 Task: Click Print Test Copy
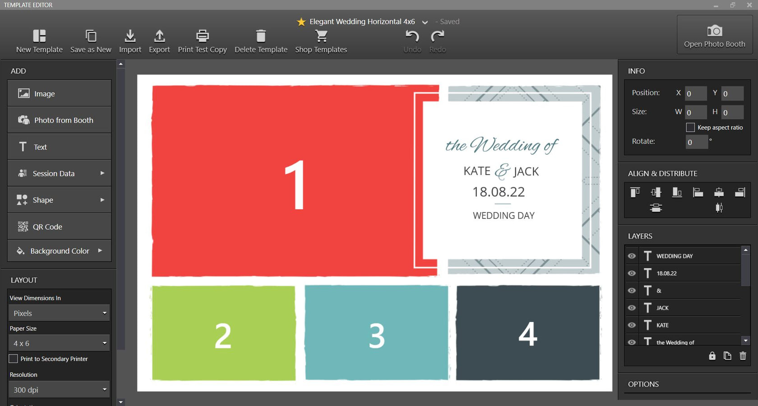[x=202, y=41]
